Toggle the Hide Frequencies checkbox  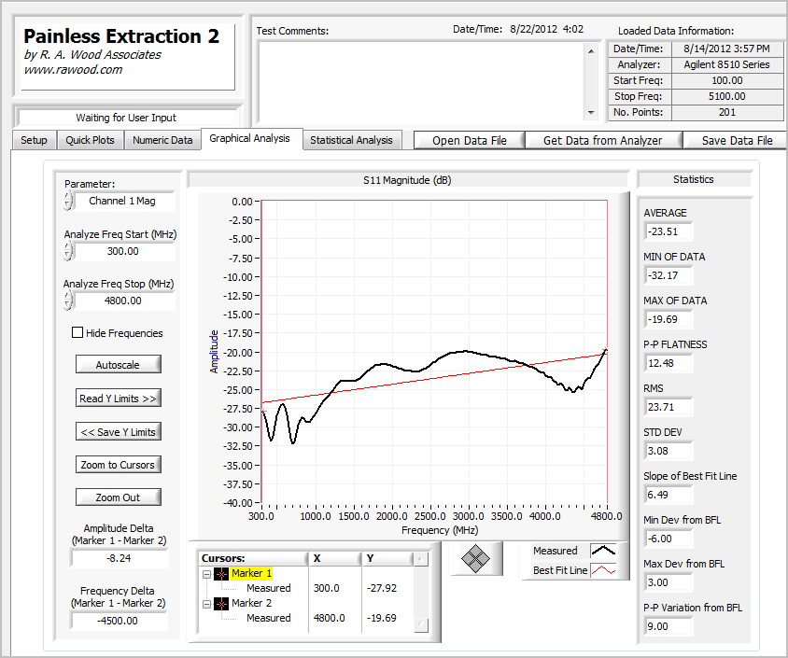click(77, 332)
